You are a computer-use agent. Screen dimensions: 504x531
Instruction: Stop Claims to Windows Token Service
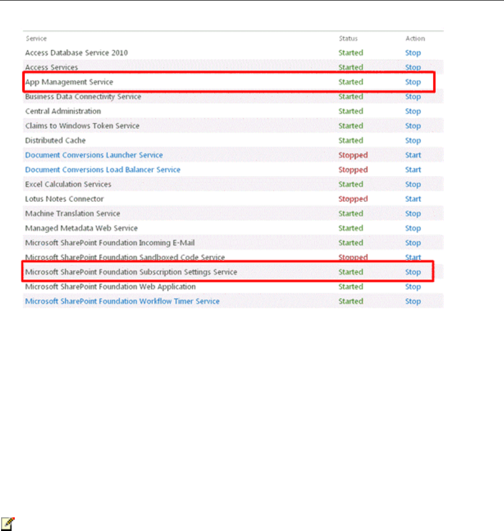[413, 126]
